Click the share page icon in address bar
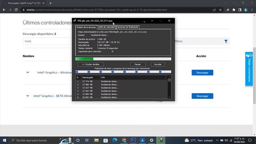Screen dimensions: 256x144 click(x=214, y=10)
